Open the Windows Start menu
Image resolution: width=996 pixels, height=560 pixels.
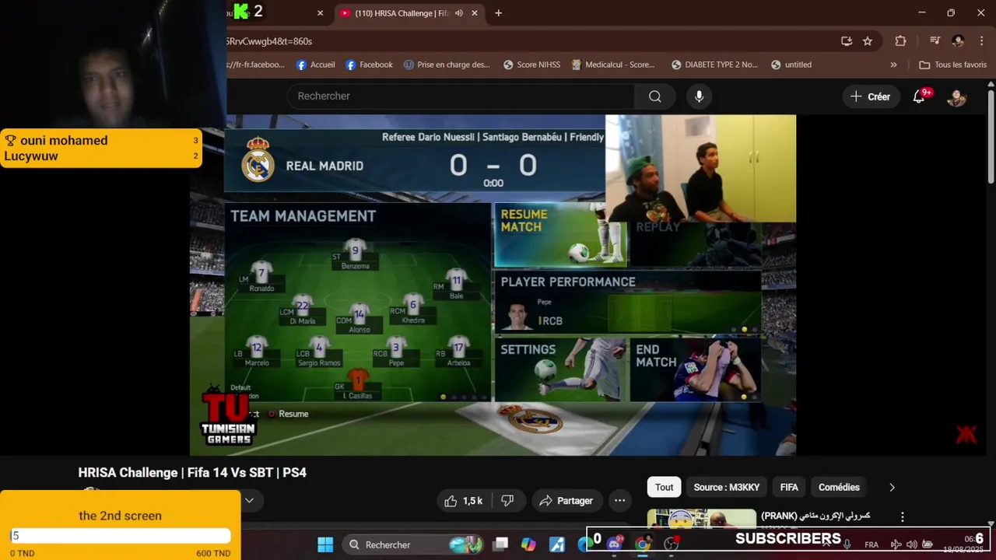325,544
